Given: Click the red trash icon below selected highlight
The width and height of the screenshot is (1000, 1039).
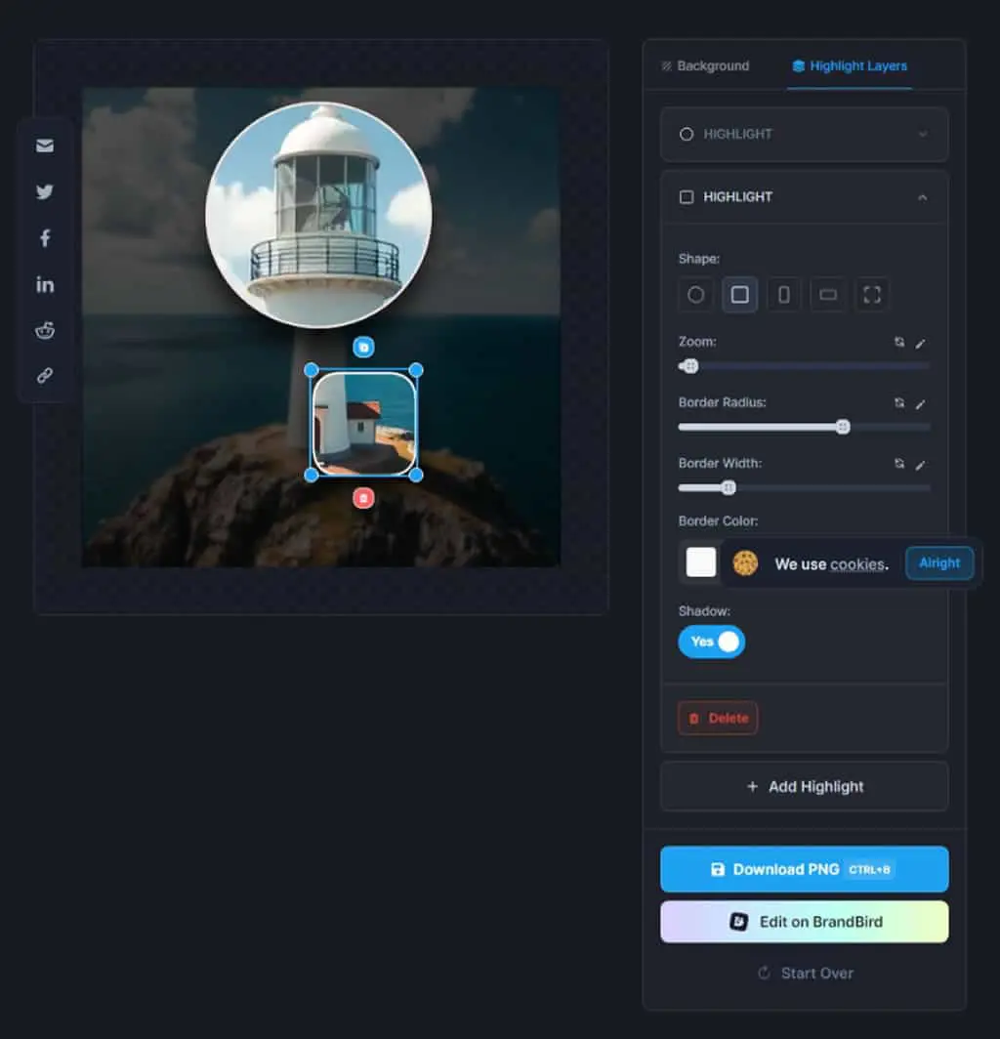Looking at the screenshot, I should coord(363,498).
